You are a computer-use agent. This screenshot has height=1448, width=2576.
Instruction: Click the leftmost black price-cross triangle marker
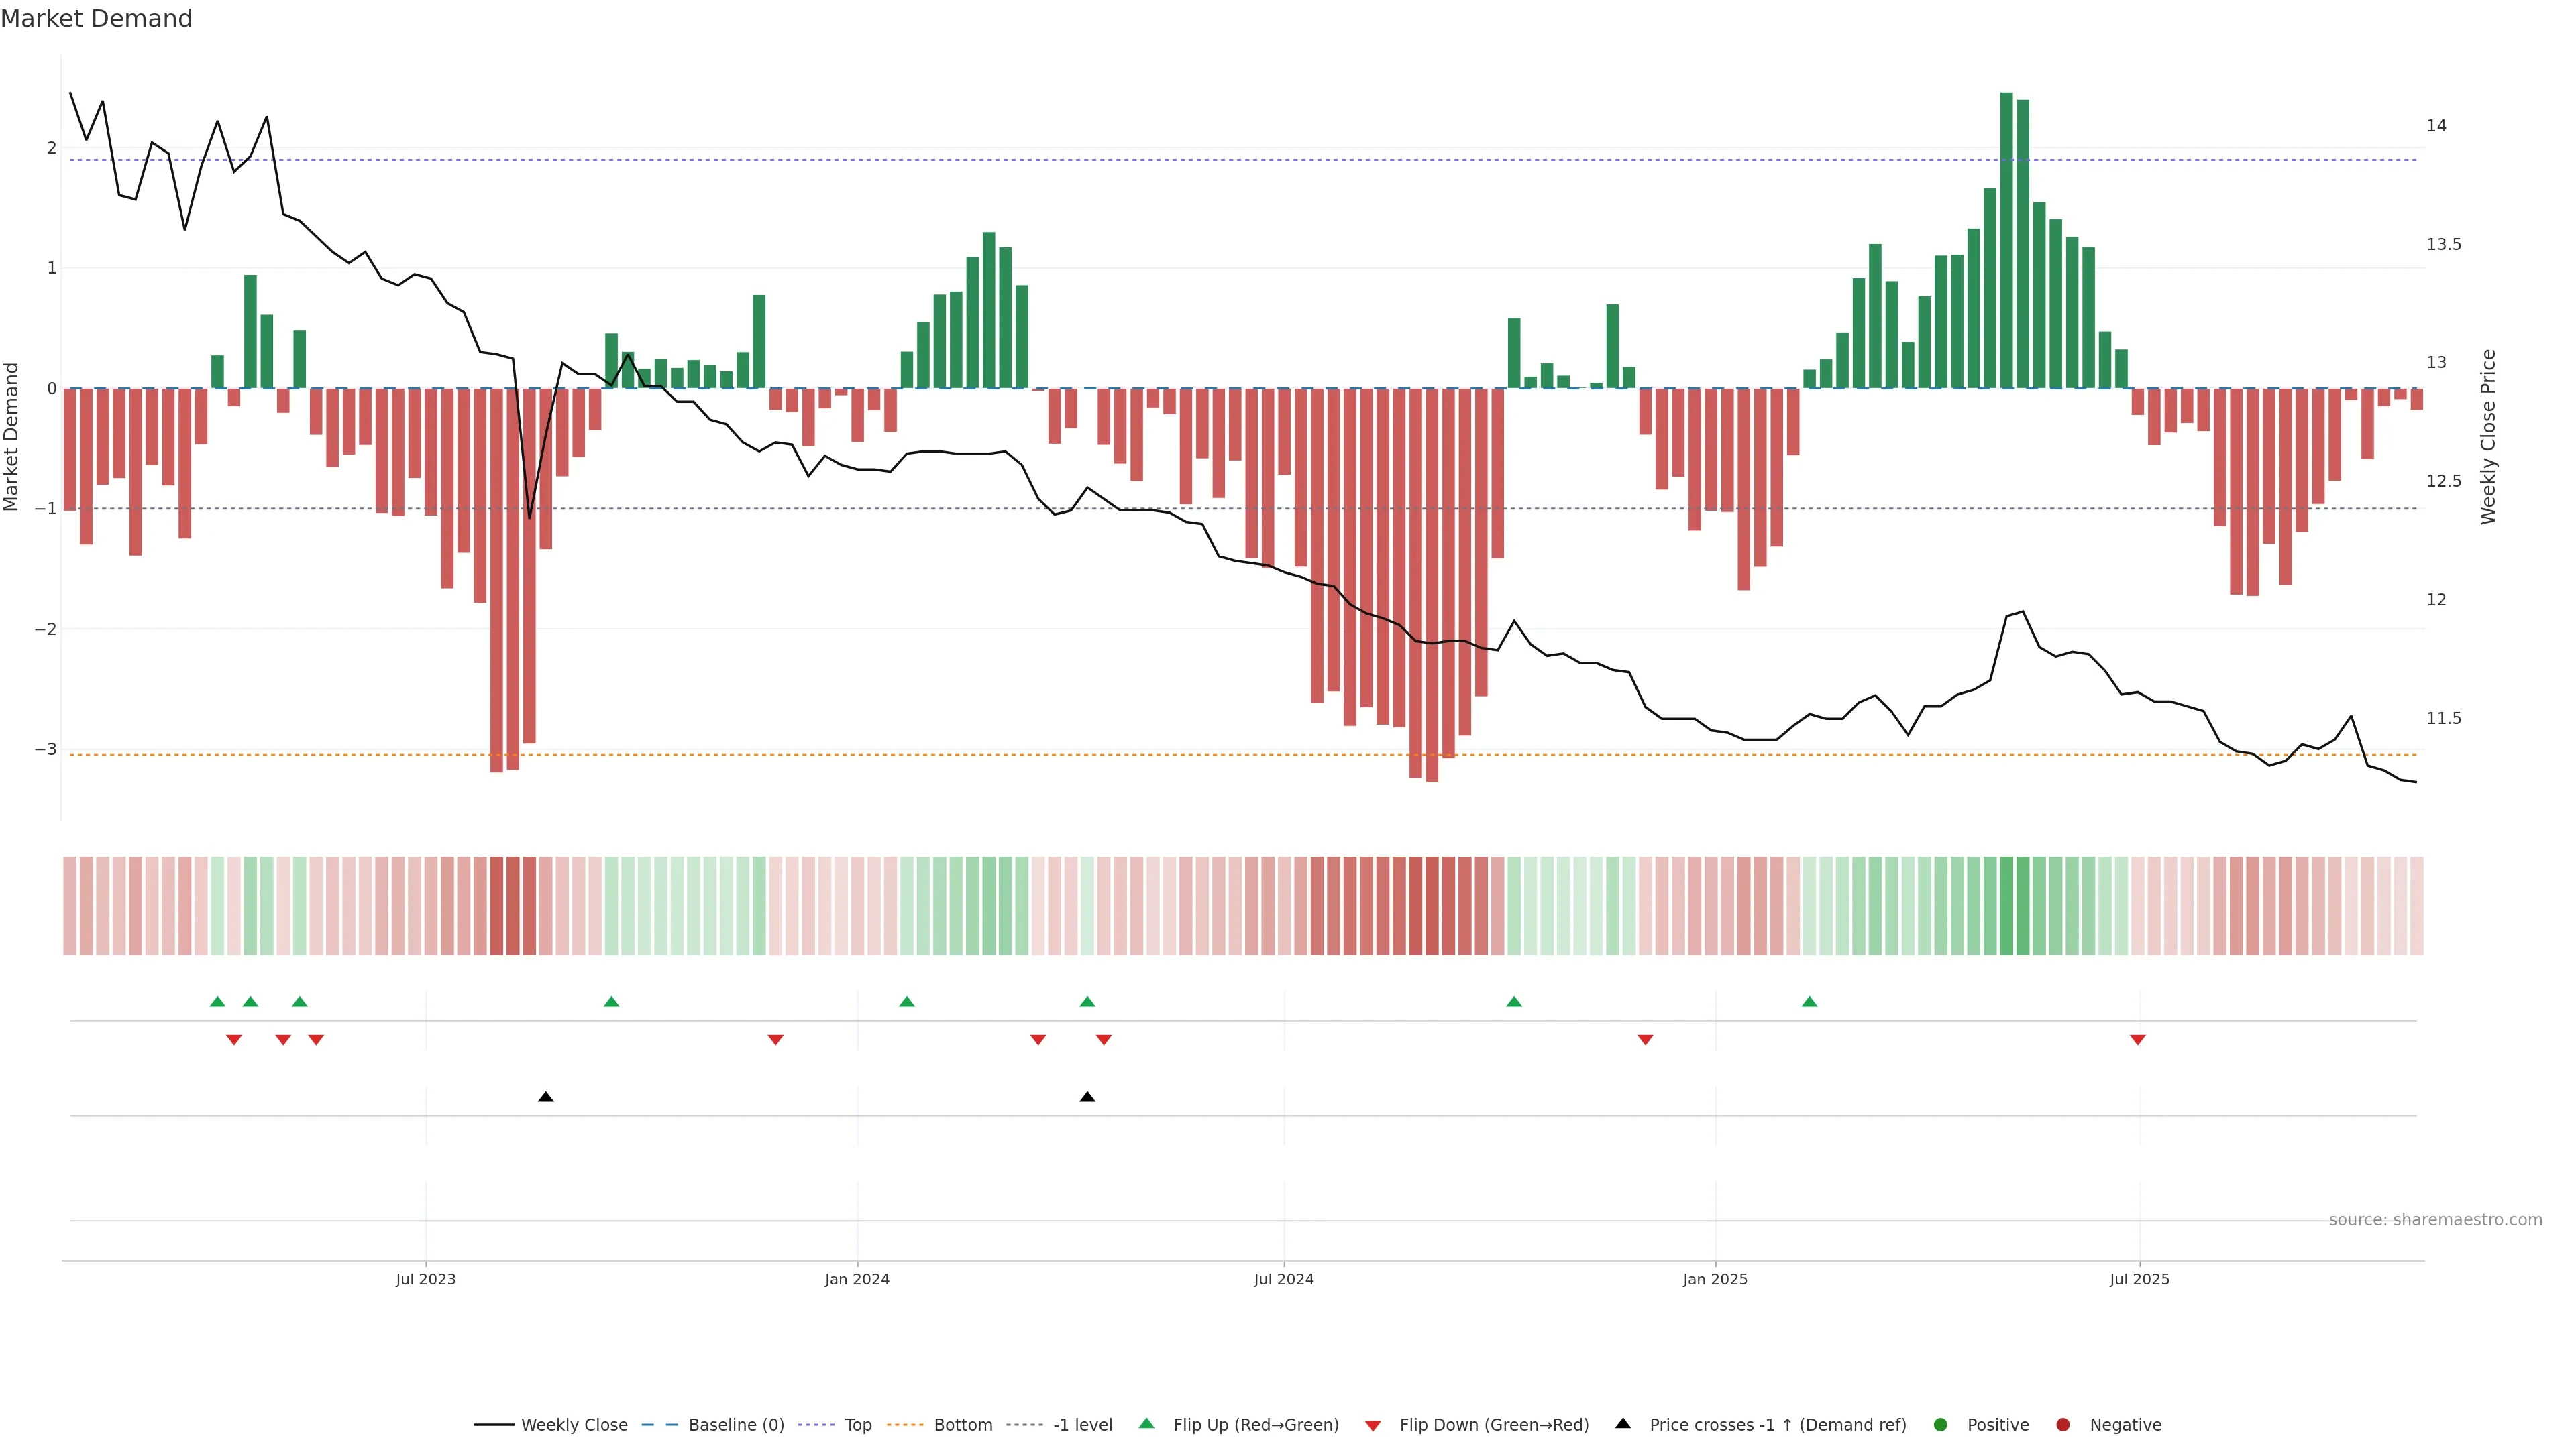[546, 1097]
